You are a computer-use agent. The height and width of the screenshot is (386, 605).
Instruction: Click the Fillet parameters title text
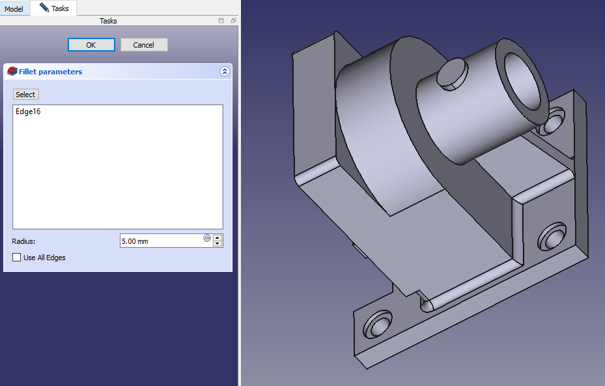pos(50,72)
